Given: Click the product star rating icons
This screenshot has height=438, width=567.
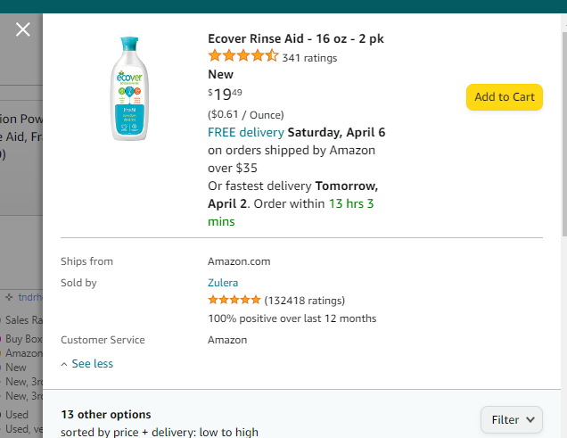Looking at the screenshot, I should [243, 56].
